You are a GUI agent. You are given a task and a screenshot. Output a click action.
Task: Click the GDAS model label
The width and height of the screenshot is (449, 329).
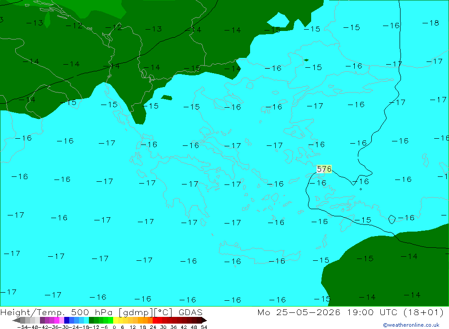click(x=190, y=312)
